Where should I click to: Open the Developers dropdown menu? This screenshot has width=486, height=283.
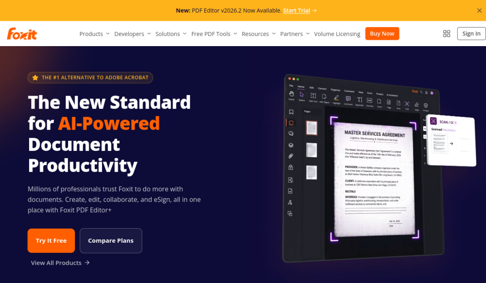[132, 34]
